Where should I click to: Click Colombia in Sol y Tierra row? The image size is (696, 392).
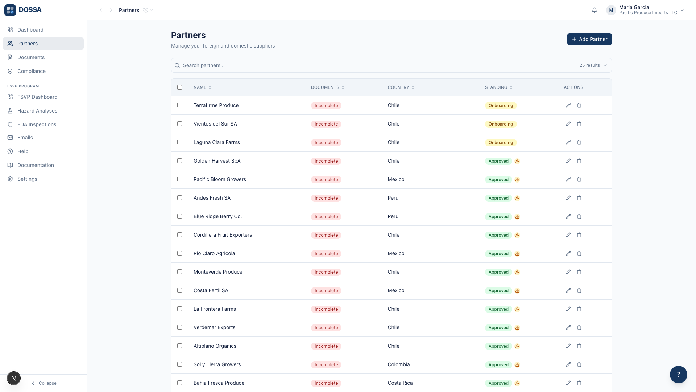click(399, 364)
